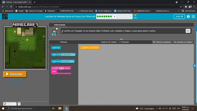Go forward in browser history

click(7, 7)
